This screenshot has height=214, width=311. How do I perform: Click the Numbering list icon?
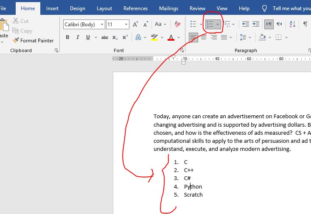(210, 25)
